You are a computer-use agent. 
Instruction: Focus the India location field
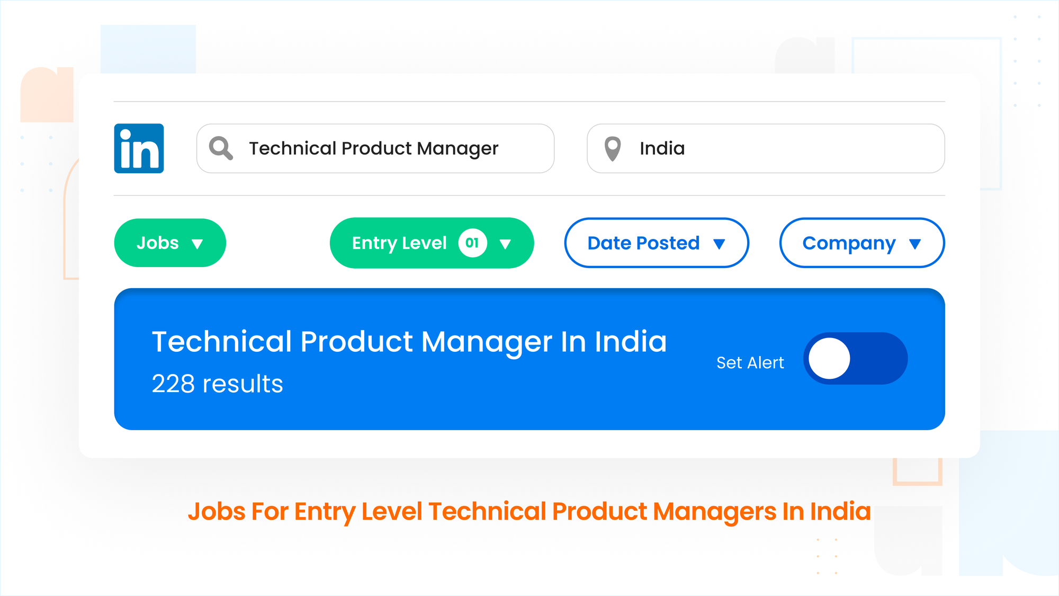(766, 148)
